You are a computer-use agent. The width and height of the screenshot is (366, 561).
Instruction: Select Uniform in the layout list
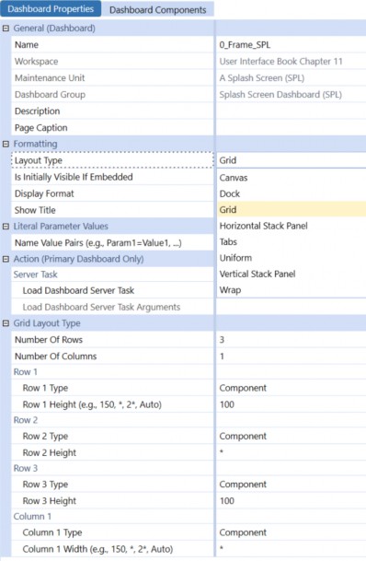(292, 258)
